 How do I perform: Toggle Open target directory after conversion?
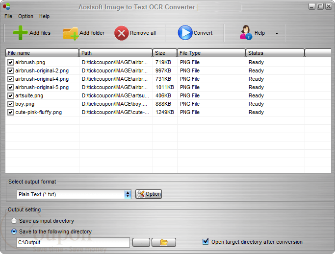coord(206,241)
